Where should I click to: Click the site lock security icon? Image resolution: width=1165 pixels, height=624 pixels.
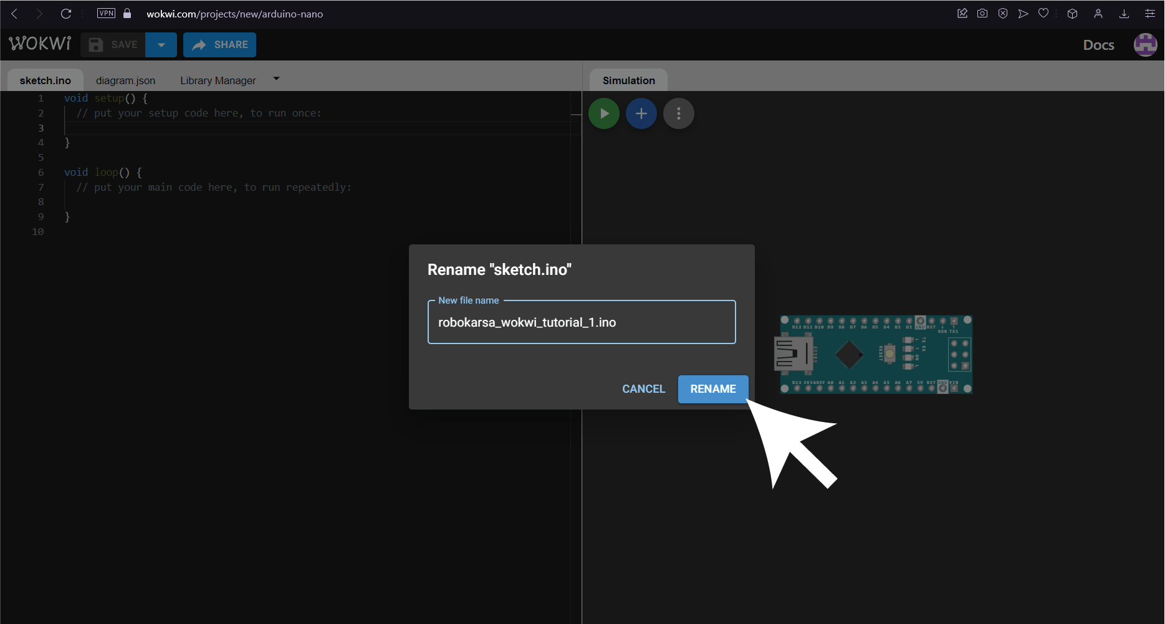point(127,13)
